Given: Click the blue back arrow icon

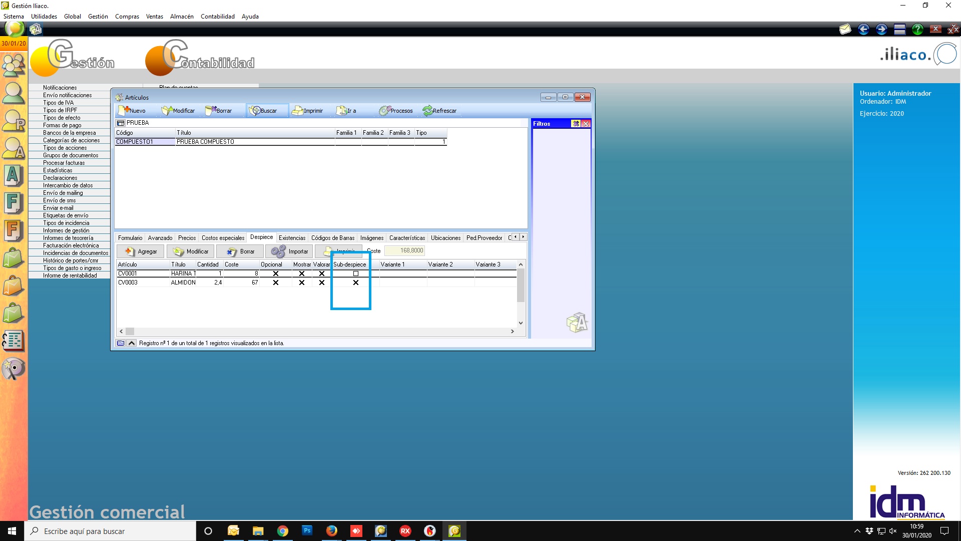Looking at the screenshot, I should tap(863, 29).
